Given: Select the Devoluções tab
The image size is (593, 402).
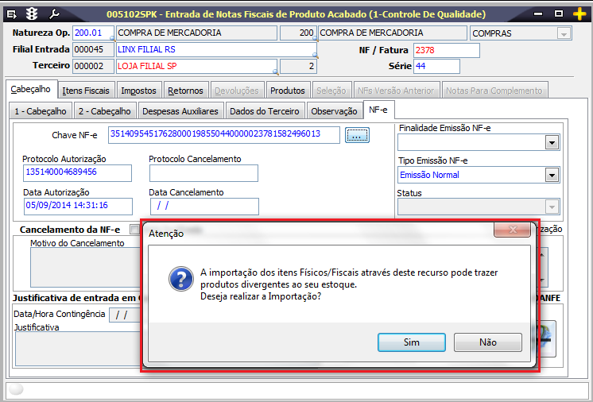Looking at the screenshot, I should tap(237, 91).
